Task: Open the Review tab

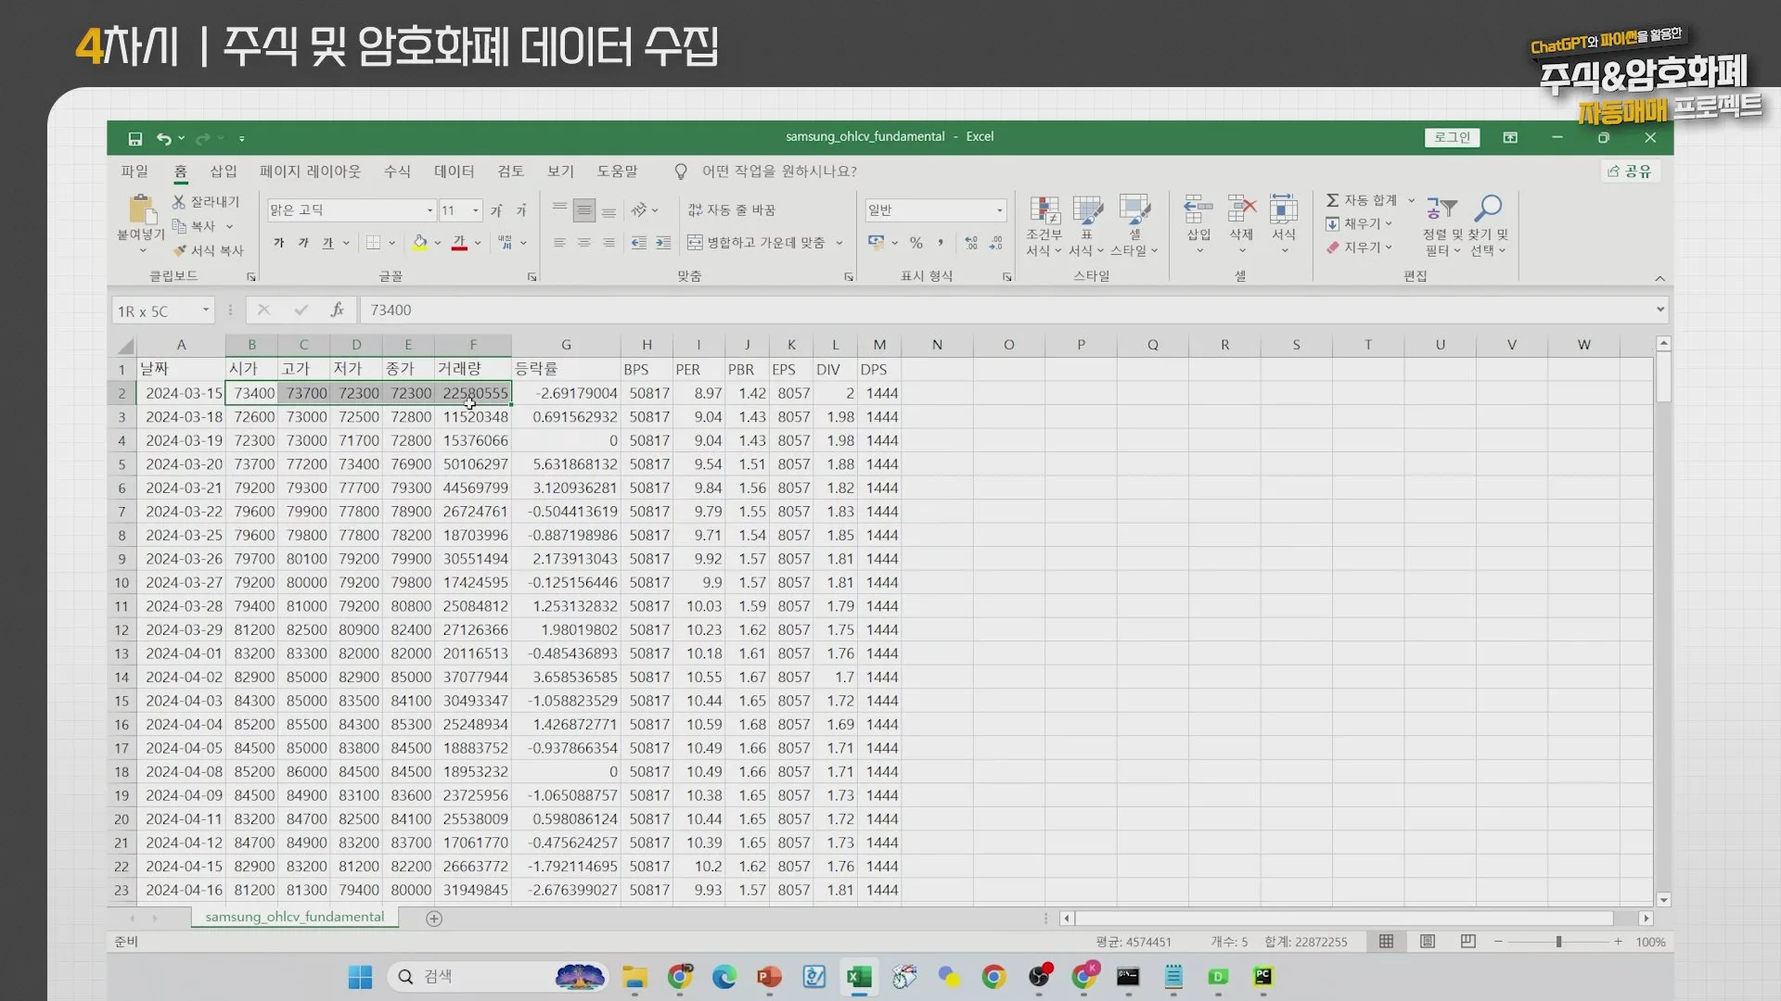Action: click(x=510, y=171)
